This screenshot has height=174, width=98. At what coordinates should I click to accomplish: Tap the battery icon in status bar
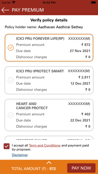94,2
